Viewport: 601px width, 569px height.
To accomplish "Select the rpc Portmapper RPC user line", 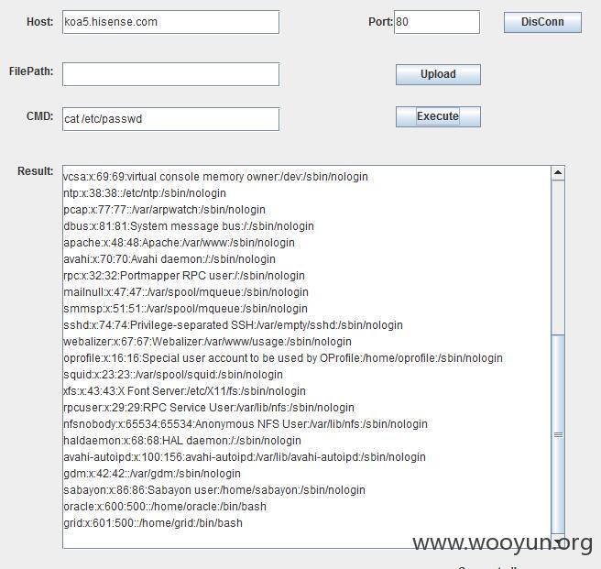I will coord(184,276).
